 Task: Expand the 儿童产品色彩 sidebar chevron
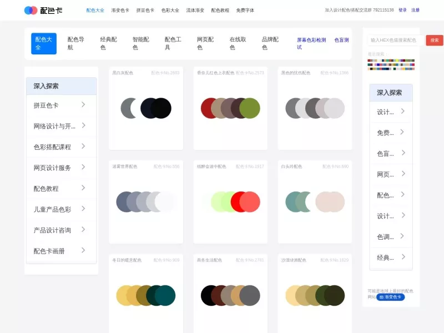tap(83, 209)
